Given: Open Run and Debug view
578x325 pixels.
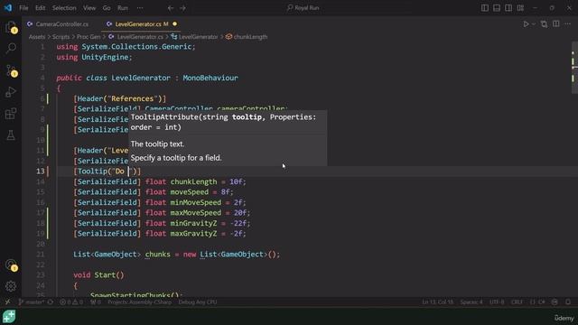Looking at the screenshot, I should click(11, 92).
